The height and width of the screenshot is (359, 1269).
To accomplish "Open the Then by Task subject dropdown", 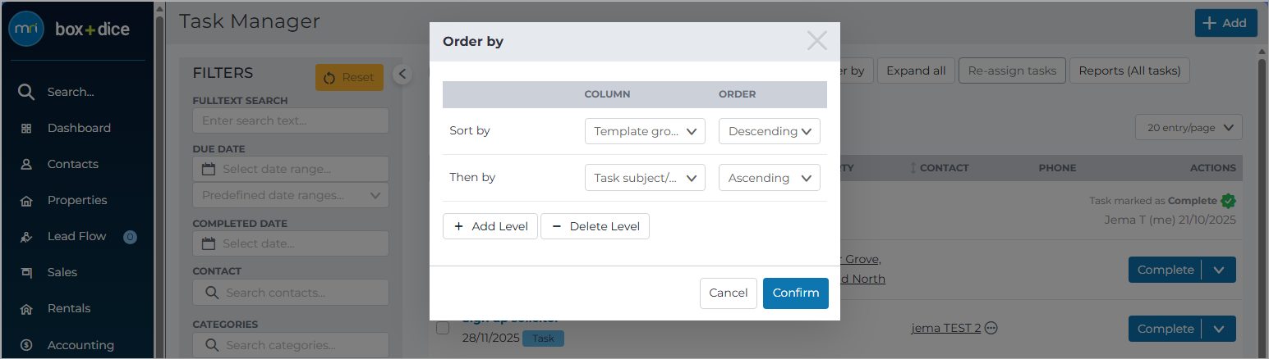I will pos(645,178).
